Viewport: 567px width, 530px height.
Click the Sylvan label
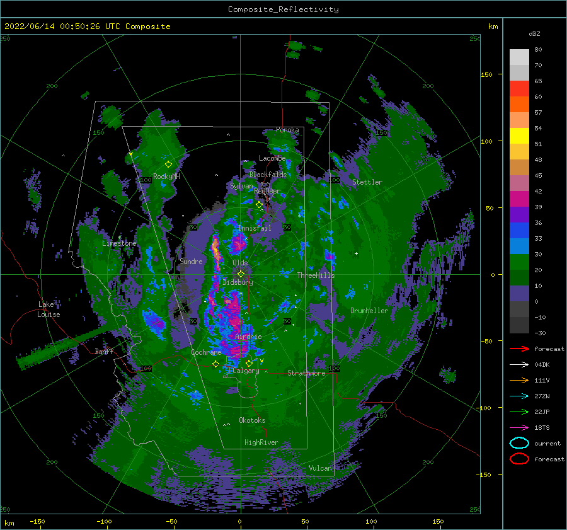[x=241, y=186]
